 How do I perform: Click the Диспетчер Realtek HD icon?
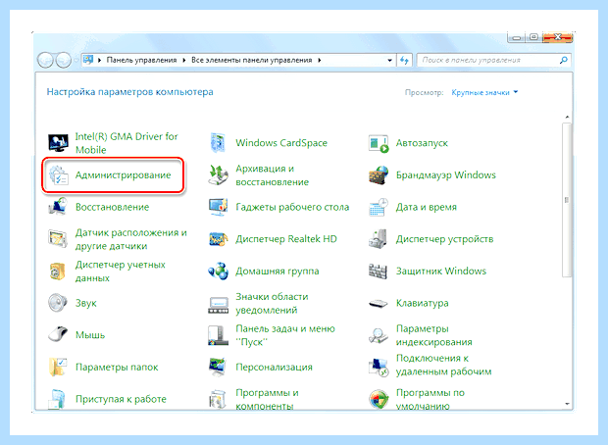219,239
